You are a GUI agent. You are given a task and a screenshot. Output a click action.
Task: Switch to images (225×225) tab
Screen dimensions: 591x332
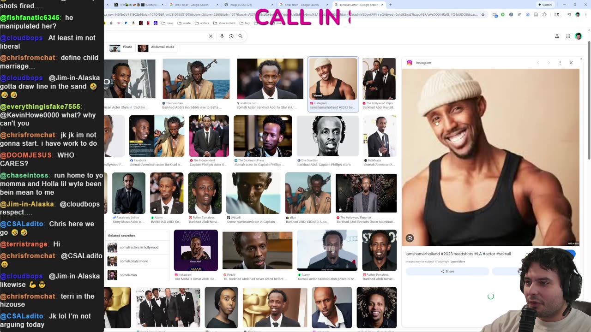coord(248,5)
